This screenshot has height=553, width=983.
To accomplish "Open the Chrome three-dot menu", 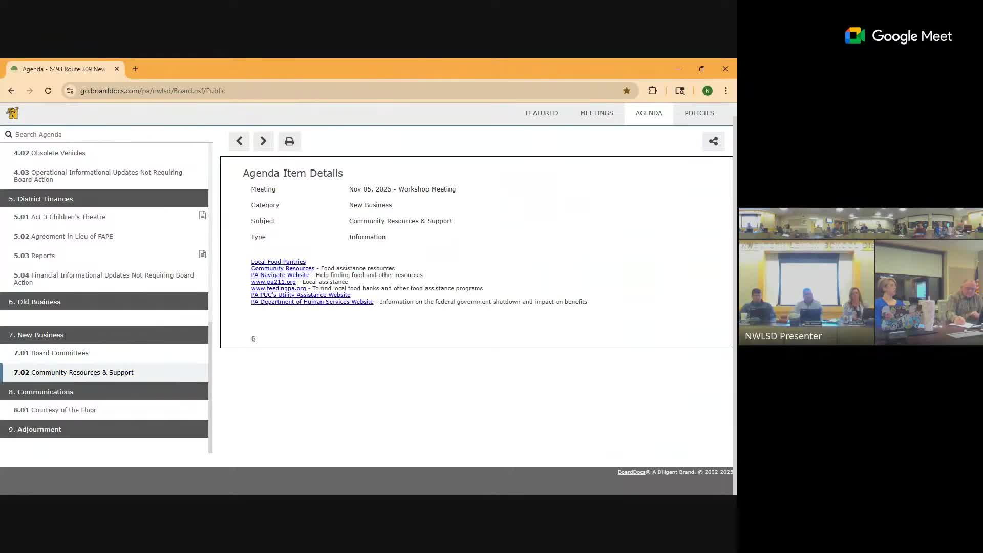I will (x=725, y=91).
